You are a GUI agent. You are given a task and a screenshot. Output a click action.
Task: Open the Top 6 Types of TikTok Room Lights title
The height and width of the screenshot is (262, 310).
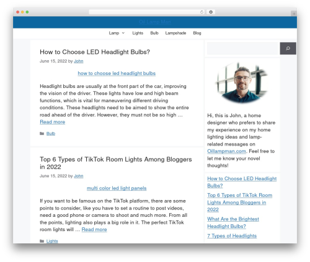pos(116,163)
